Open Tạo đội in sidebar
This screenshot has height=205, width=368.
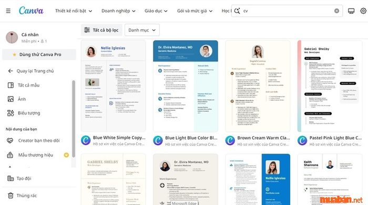[24, 178]
